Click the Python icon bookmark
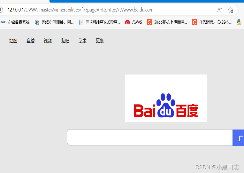 pyautogui.click(x=239, y=22)
